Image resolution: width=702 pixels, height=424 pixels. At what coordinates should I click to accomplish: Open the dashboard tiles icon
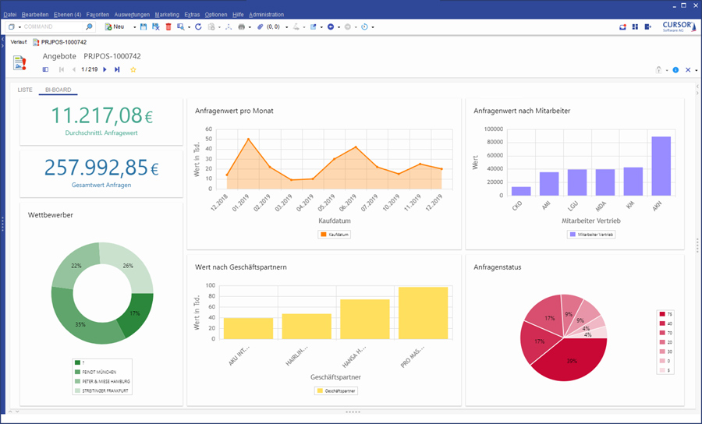tap(635, 26)
